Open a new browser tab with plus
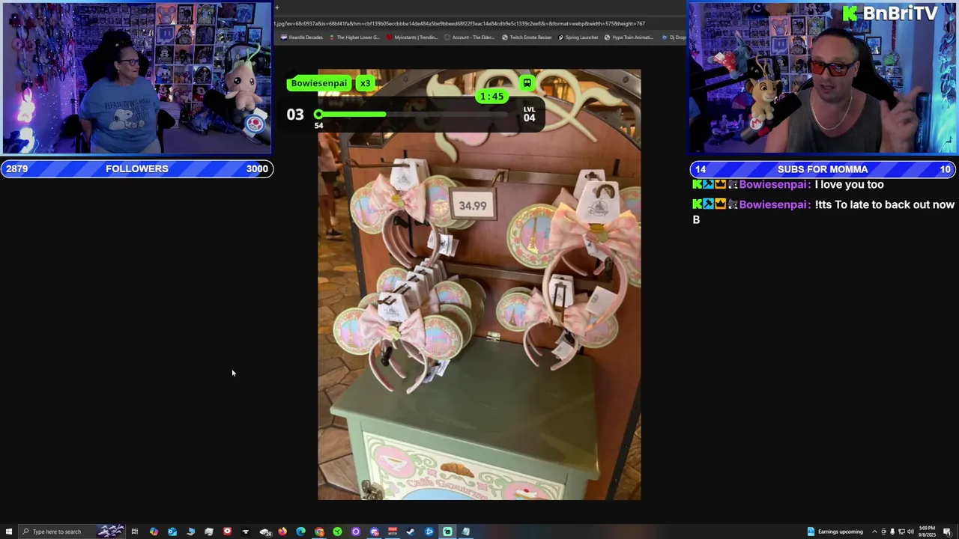959x539 pixels. click(x=276, y=7)
